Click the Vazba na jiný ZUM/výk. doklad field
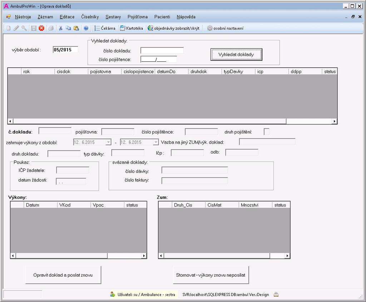 tap(267, 142)
